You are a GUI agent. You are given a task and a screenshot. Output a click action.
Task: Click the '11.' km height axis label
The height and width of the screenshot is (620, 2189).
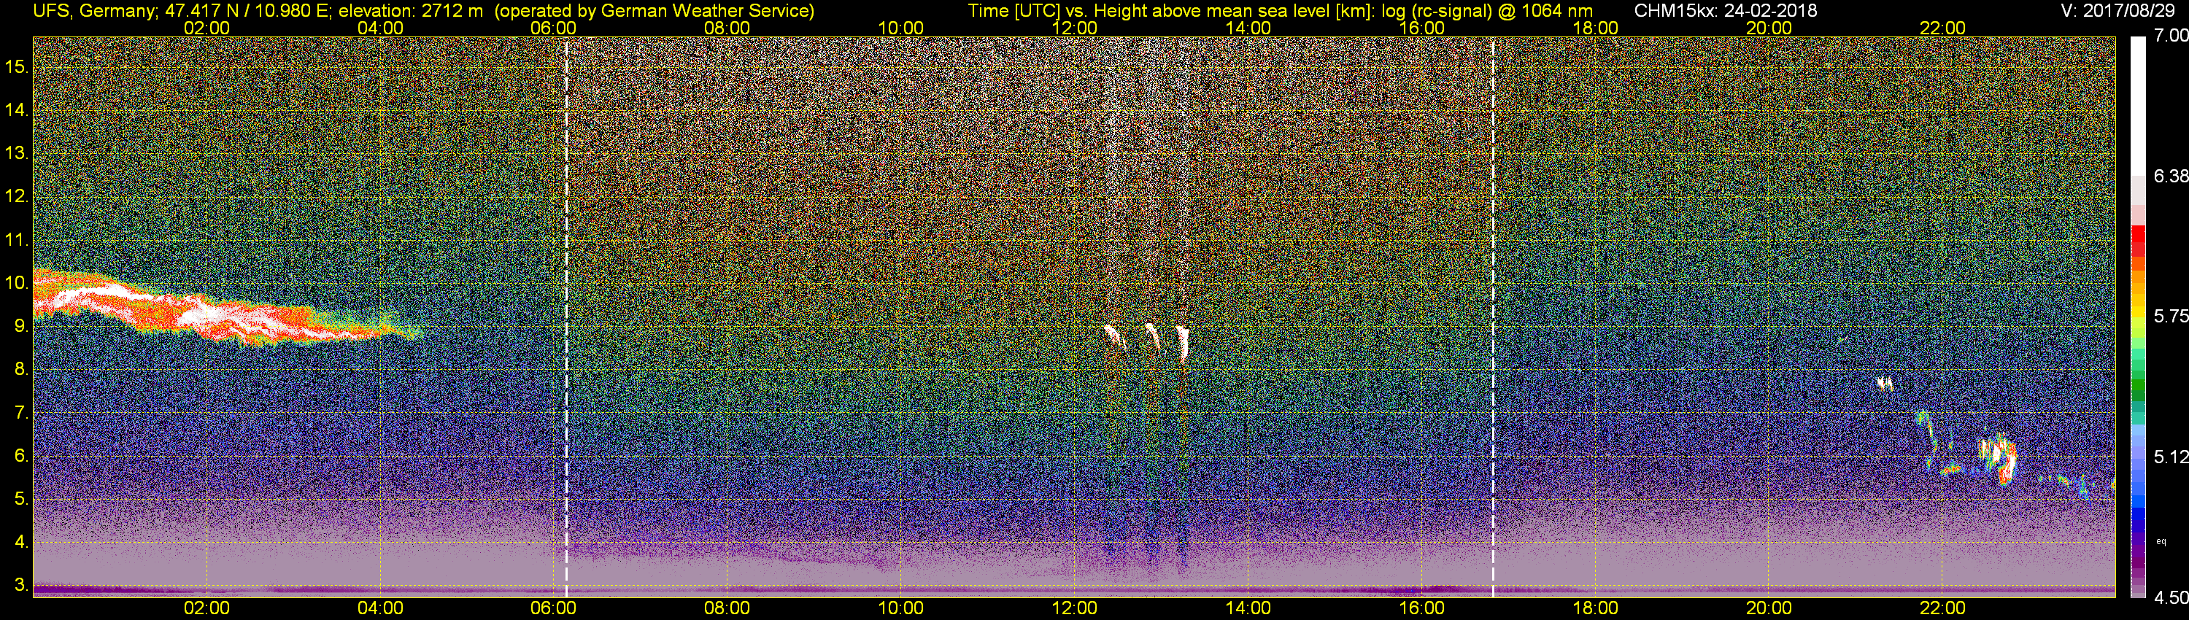click(x=17, y=239)
